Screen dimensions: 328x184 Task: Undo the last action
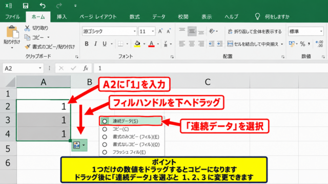coord(43,6)
